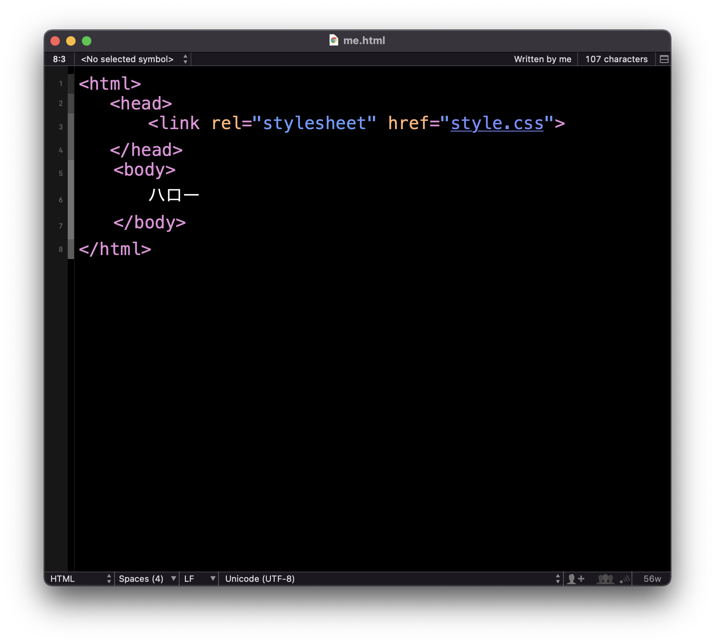Click the 56w window width indicator
The width and height of the screenshot is (715, 644).
click(652, 579)
